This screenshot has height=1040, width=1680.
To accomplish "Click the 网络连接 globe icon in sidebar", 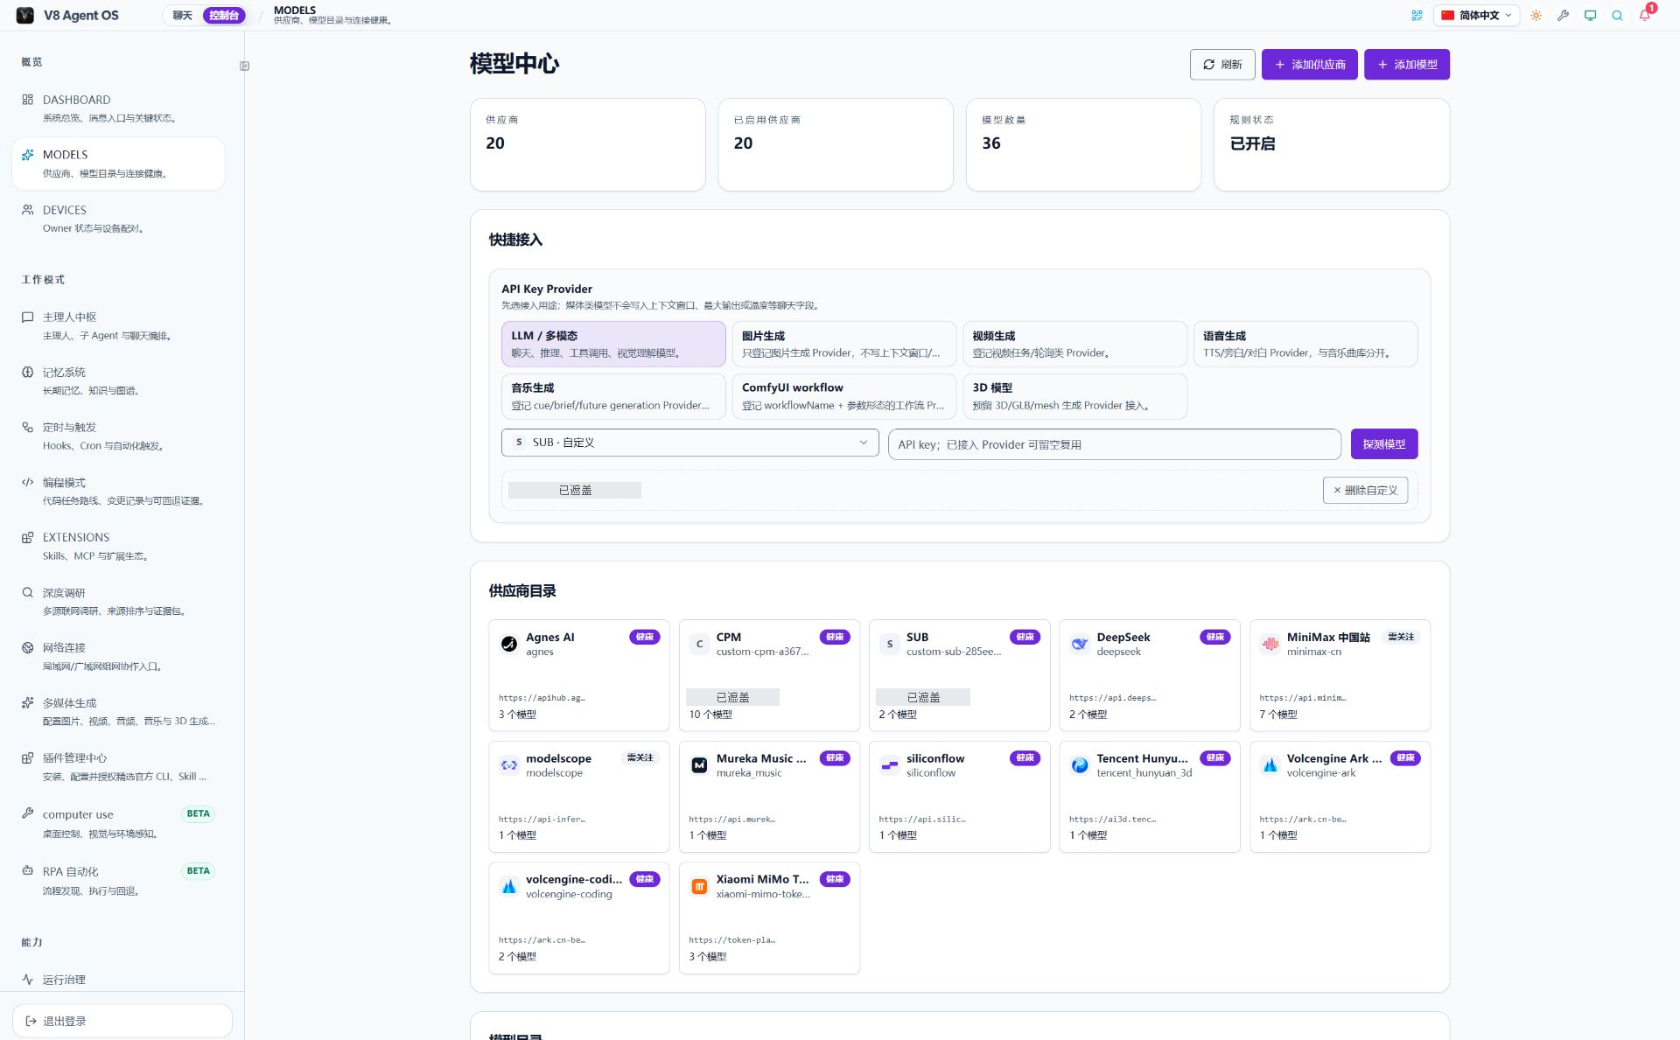I will pos(28,647).
